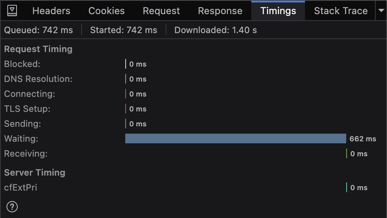
Task: Click the Started: 742 ms status text
Action: 124,30
